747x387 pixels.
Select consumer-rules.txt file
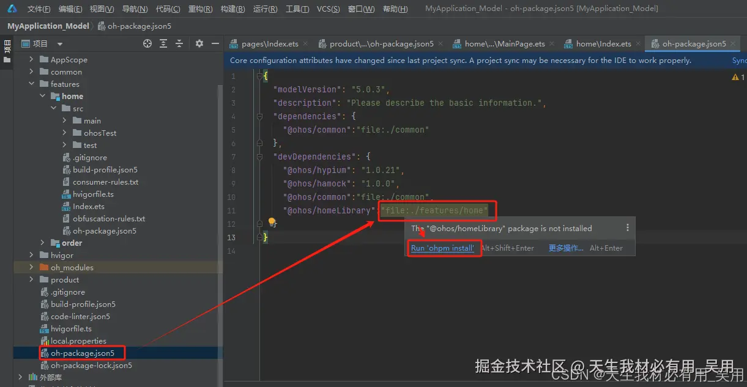click(x=105, y=182)
